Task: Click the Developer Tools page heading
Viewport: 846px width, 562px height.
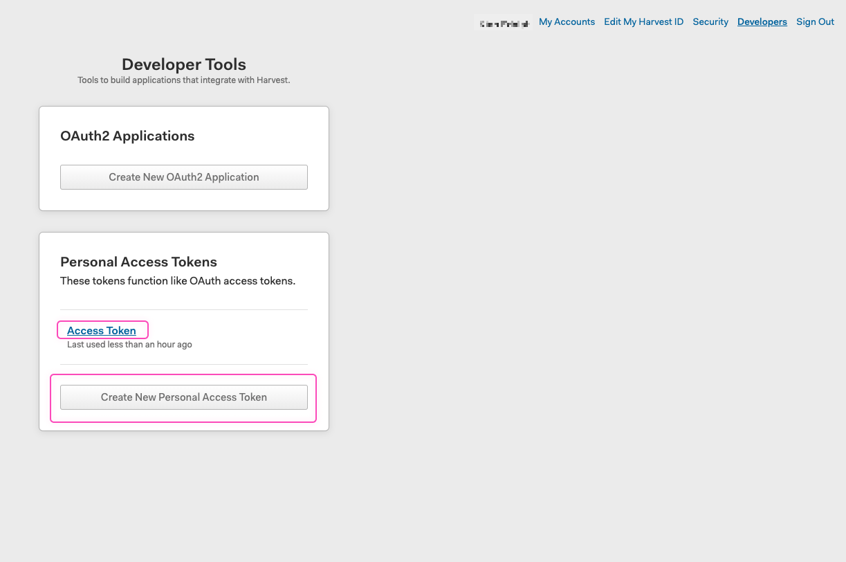Action: coord(183,64)
